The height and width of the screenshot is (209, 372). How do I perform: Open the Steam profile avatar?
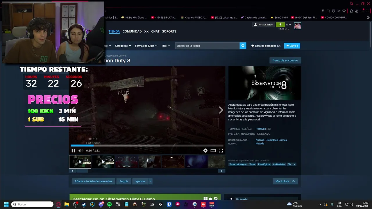coord(297,26)
